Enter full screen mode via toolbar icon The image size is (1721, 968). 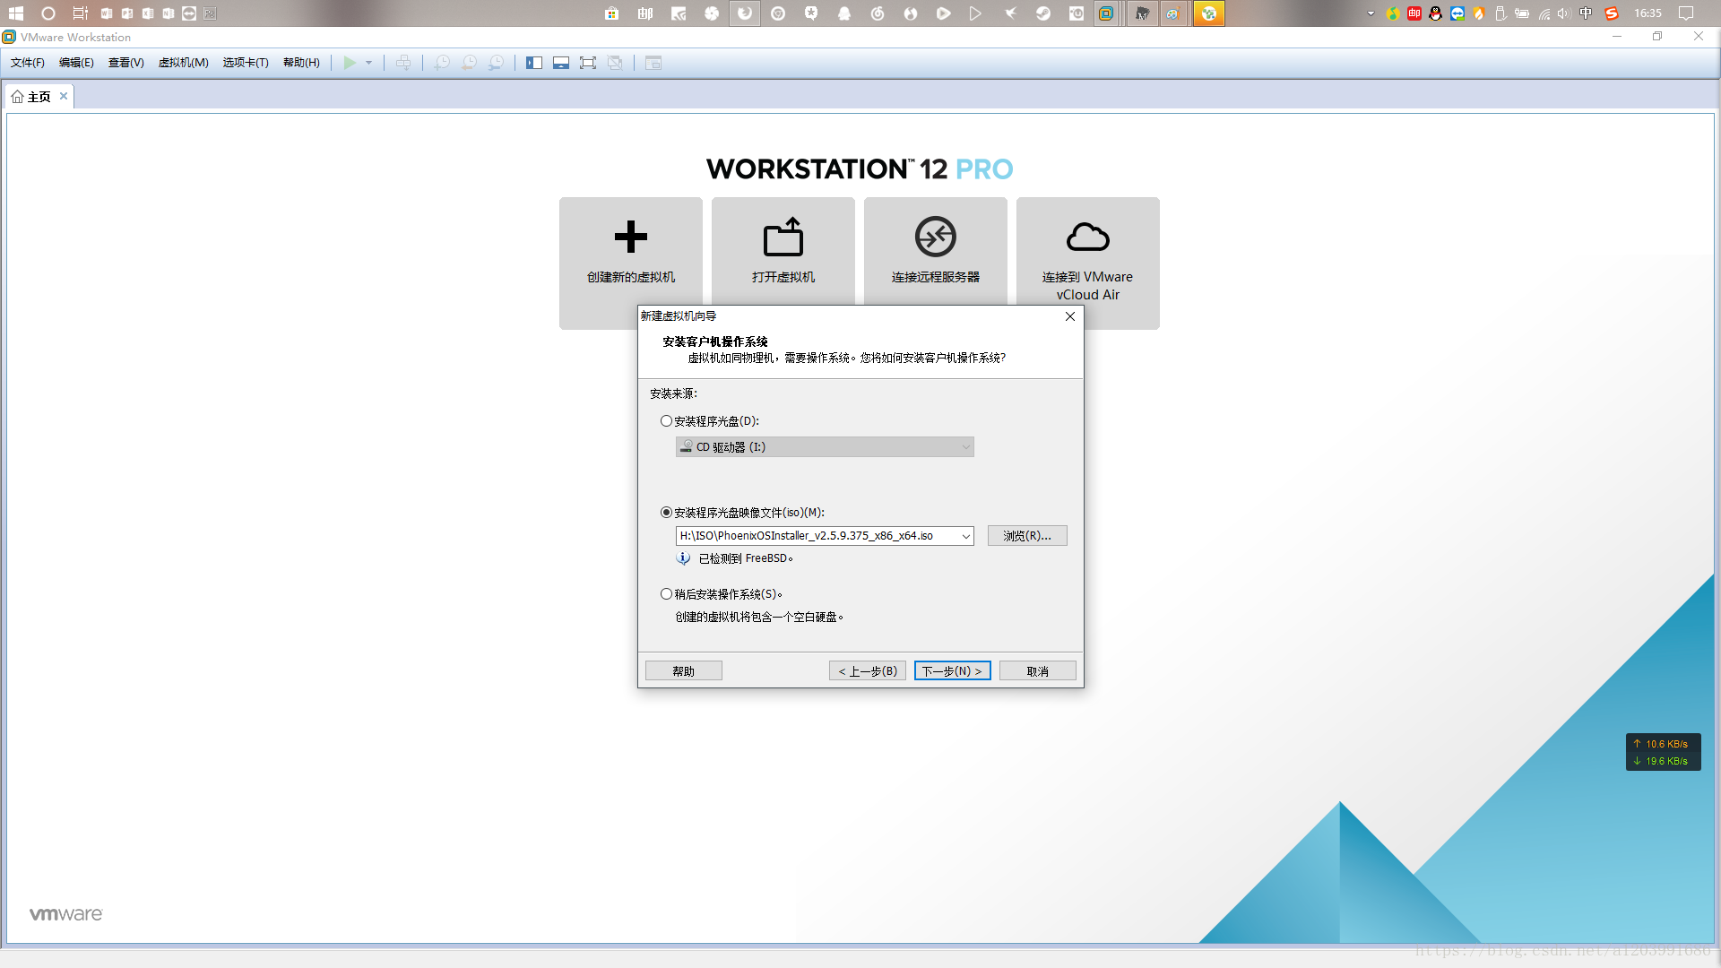(x=588, y=63)
